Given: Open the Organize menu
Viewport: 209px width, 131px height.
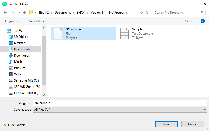Looking at the screenshot, I should pos(13,21).
